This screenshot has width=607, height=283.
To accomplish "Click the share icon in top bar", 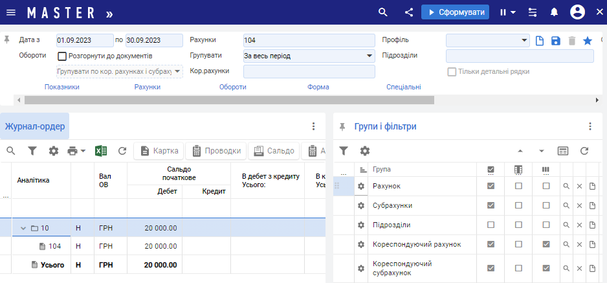I will click(x=408, y=12).
